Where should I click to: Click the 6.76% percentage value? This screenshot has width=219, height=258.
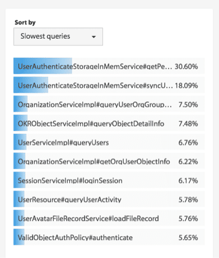pos(188,143)
